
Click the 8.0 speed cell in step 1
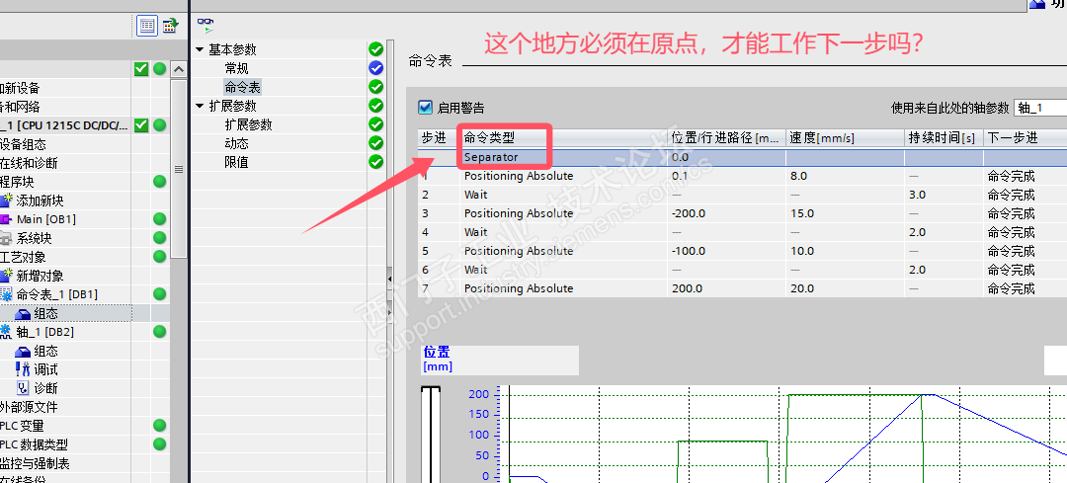pos(845,176)
